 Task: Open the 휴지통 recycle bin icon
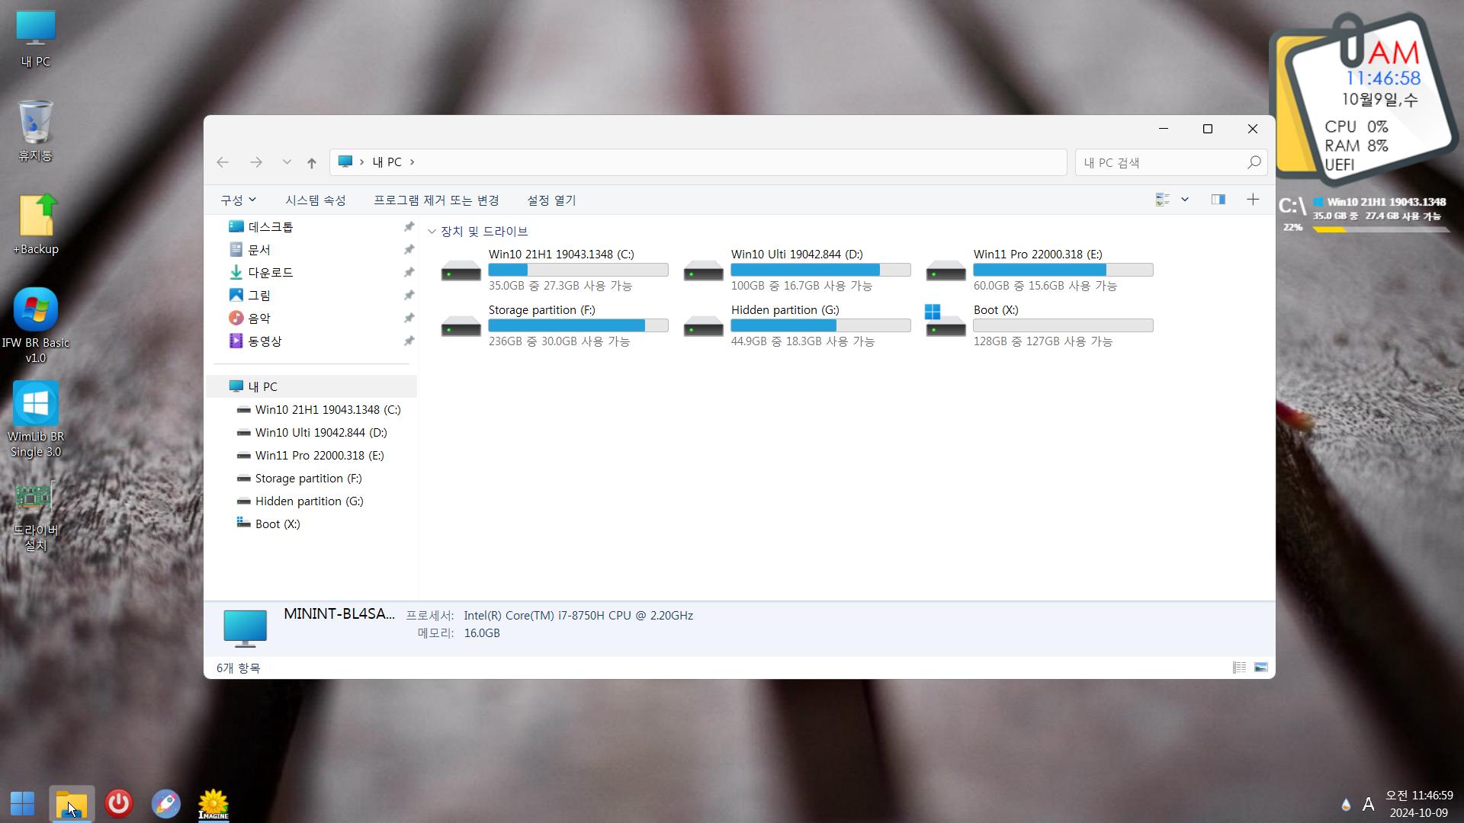pos(36,131)
